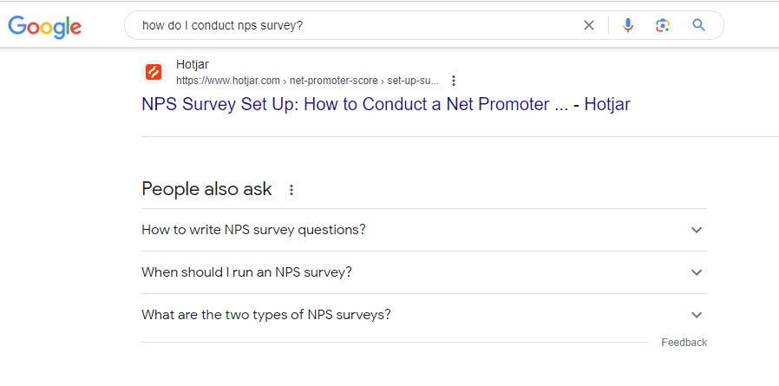
Task: Click the Hotjar site name above the URL
Action: click(x=193, y=64)
